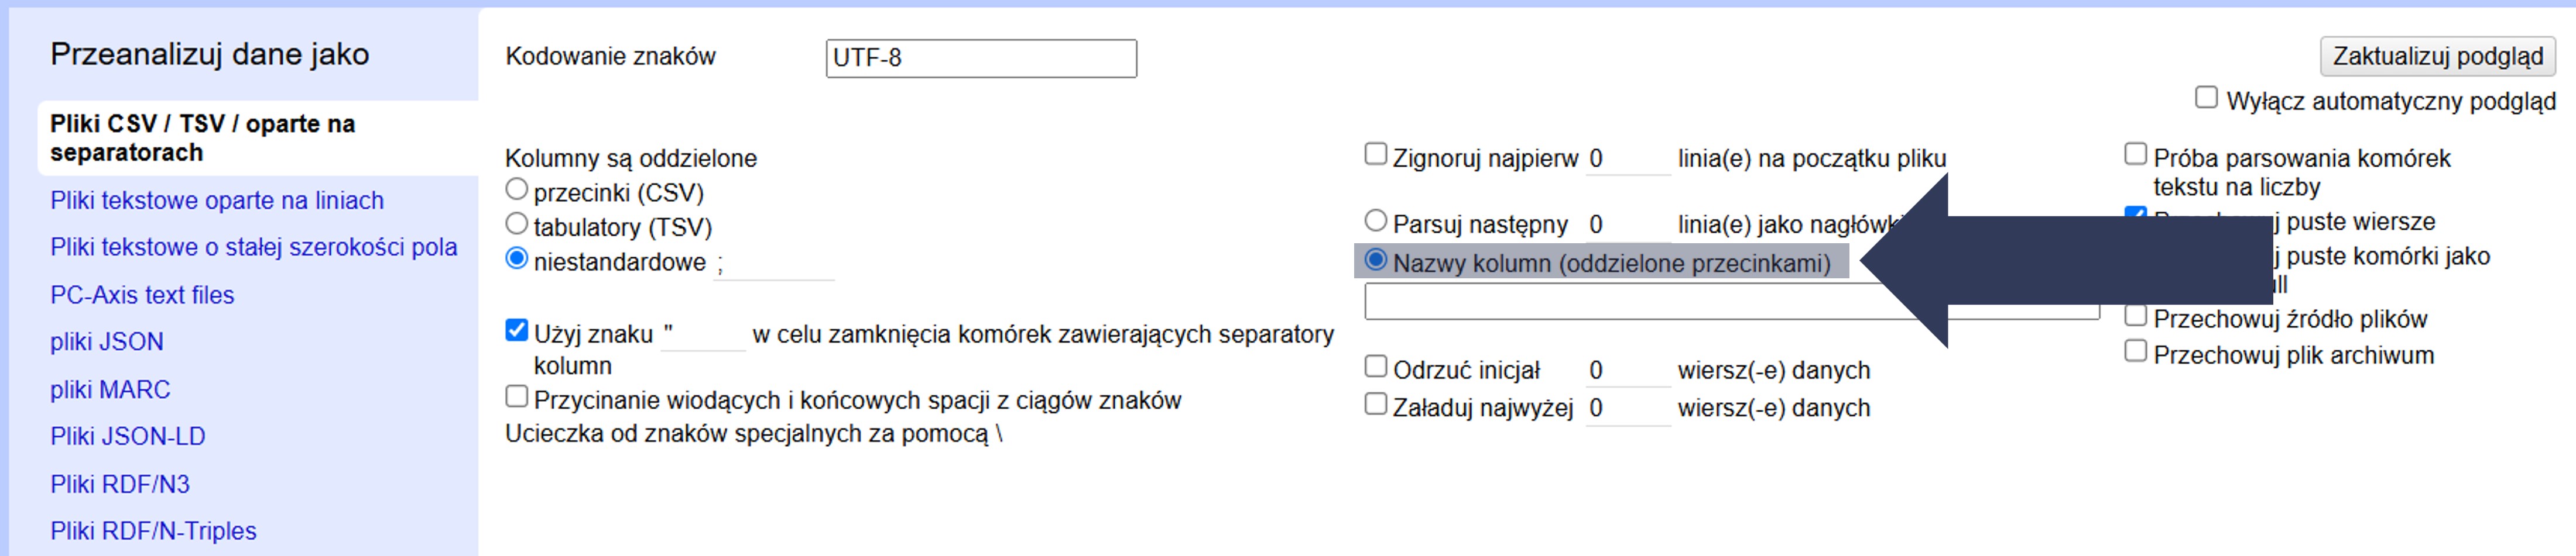The image size is (2576, 556).
Task: Toggle Przechowuj źródło plików checkbox
Action: [x=2135, y=316]
